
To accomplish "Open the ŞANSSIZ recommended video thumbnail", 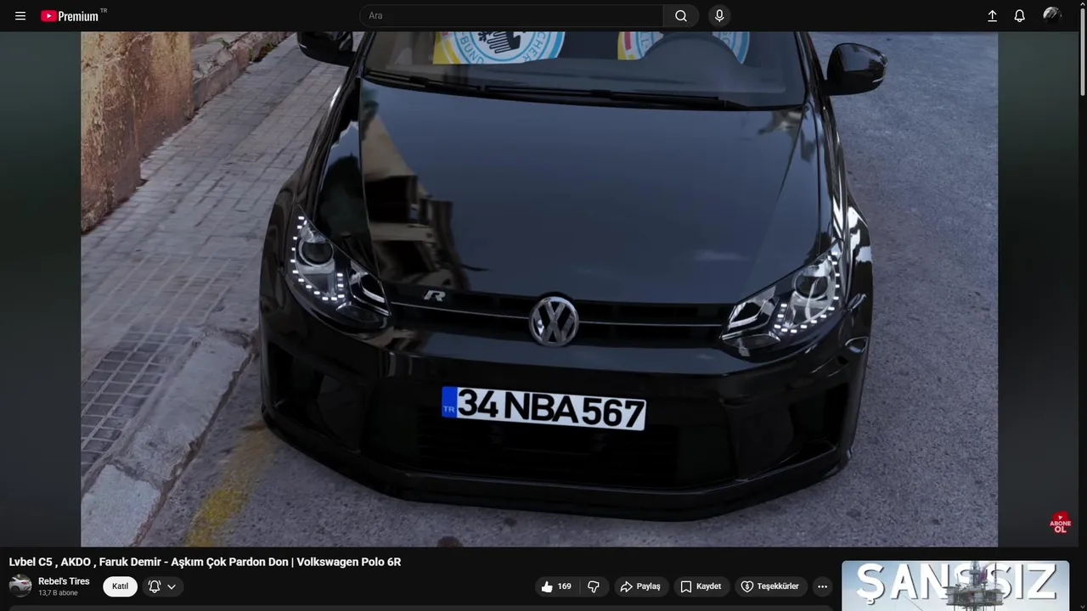I will click(955, 586).
